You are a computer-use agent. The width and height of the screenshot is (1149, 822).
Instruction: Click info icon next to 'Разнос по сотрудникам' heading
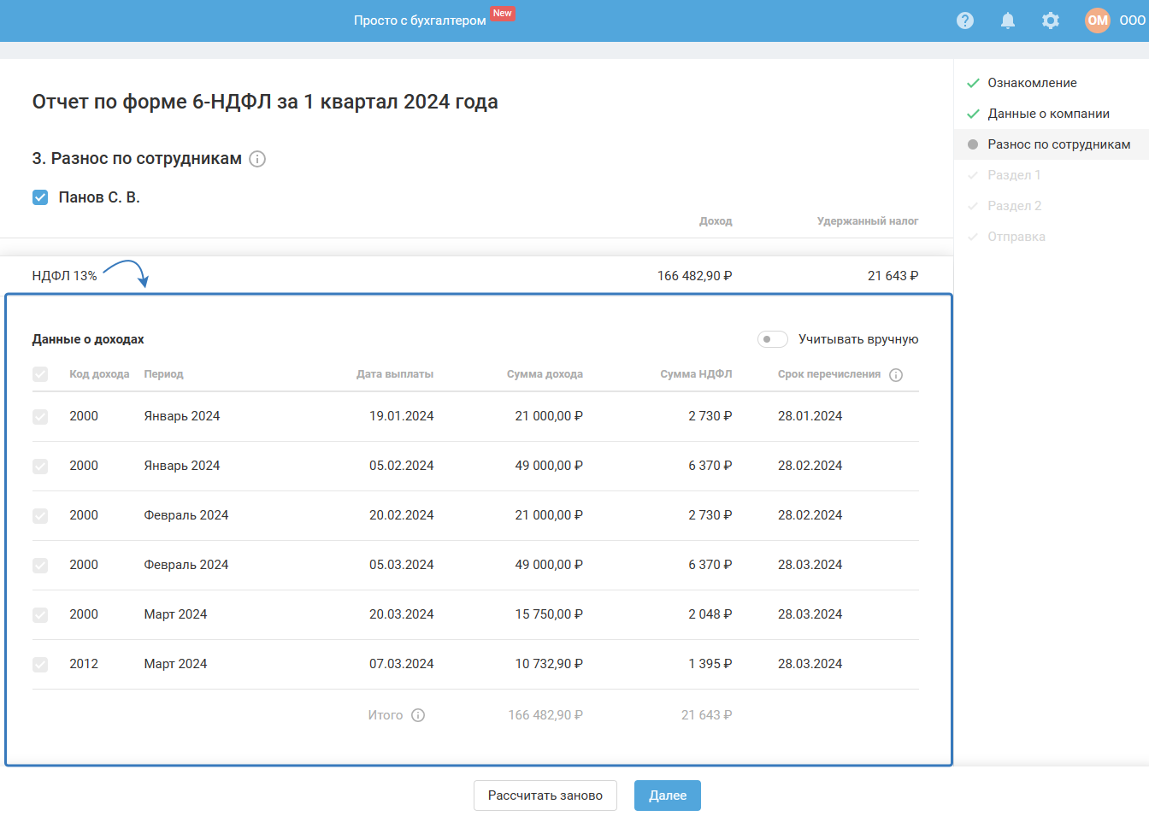pyautogui.click(x=257, y=159)
